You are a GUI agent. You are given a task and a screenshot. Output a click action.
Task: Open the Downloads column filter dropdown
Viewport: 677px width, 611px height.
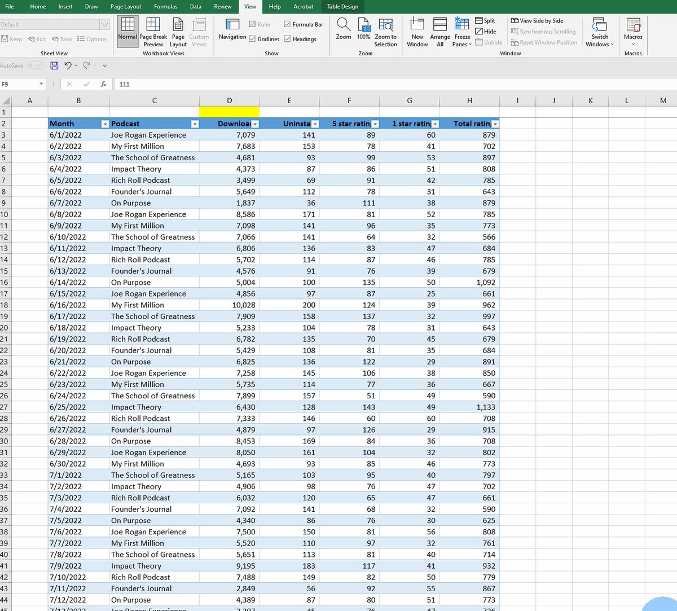point(255,124)
